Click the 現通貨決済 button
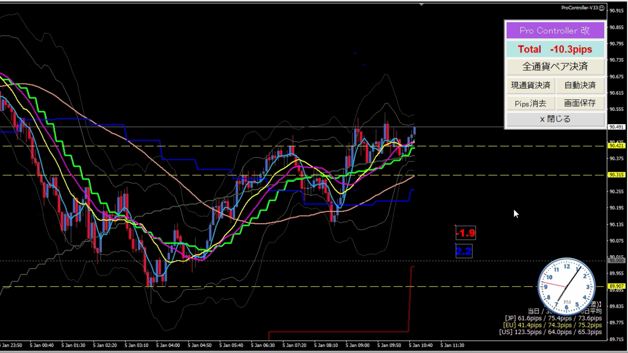This screenshot has height=353, width=628. click(530, 85)
